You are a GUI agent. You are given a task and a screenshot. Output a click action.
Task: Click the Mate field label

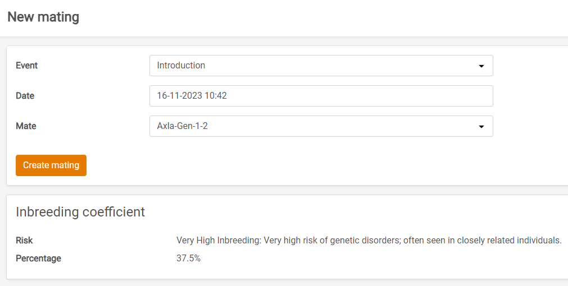pyautogui.click(x=26, y=126)
